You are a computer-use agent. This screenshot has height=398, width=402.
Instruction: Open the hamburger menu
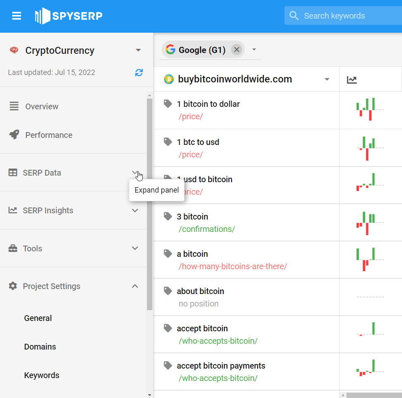tap(17, 16)
